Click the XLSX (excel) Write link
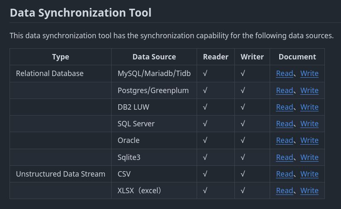Image resolution: width=341 pixels, height=209 pixels. coord(309,190)
